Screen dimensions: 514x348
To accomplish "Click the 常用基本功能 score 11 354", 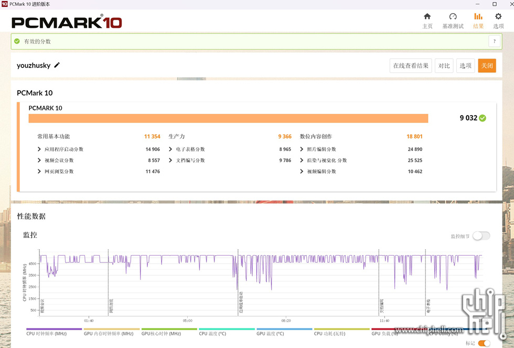I will [152, 136].
